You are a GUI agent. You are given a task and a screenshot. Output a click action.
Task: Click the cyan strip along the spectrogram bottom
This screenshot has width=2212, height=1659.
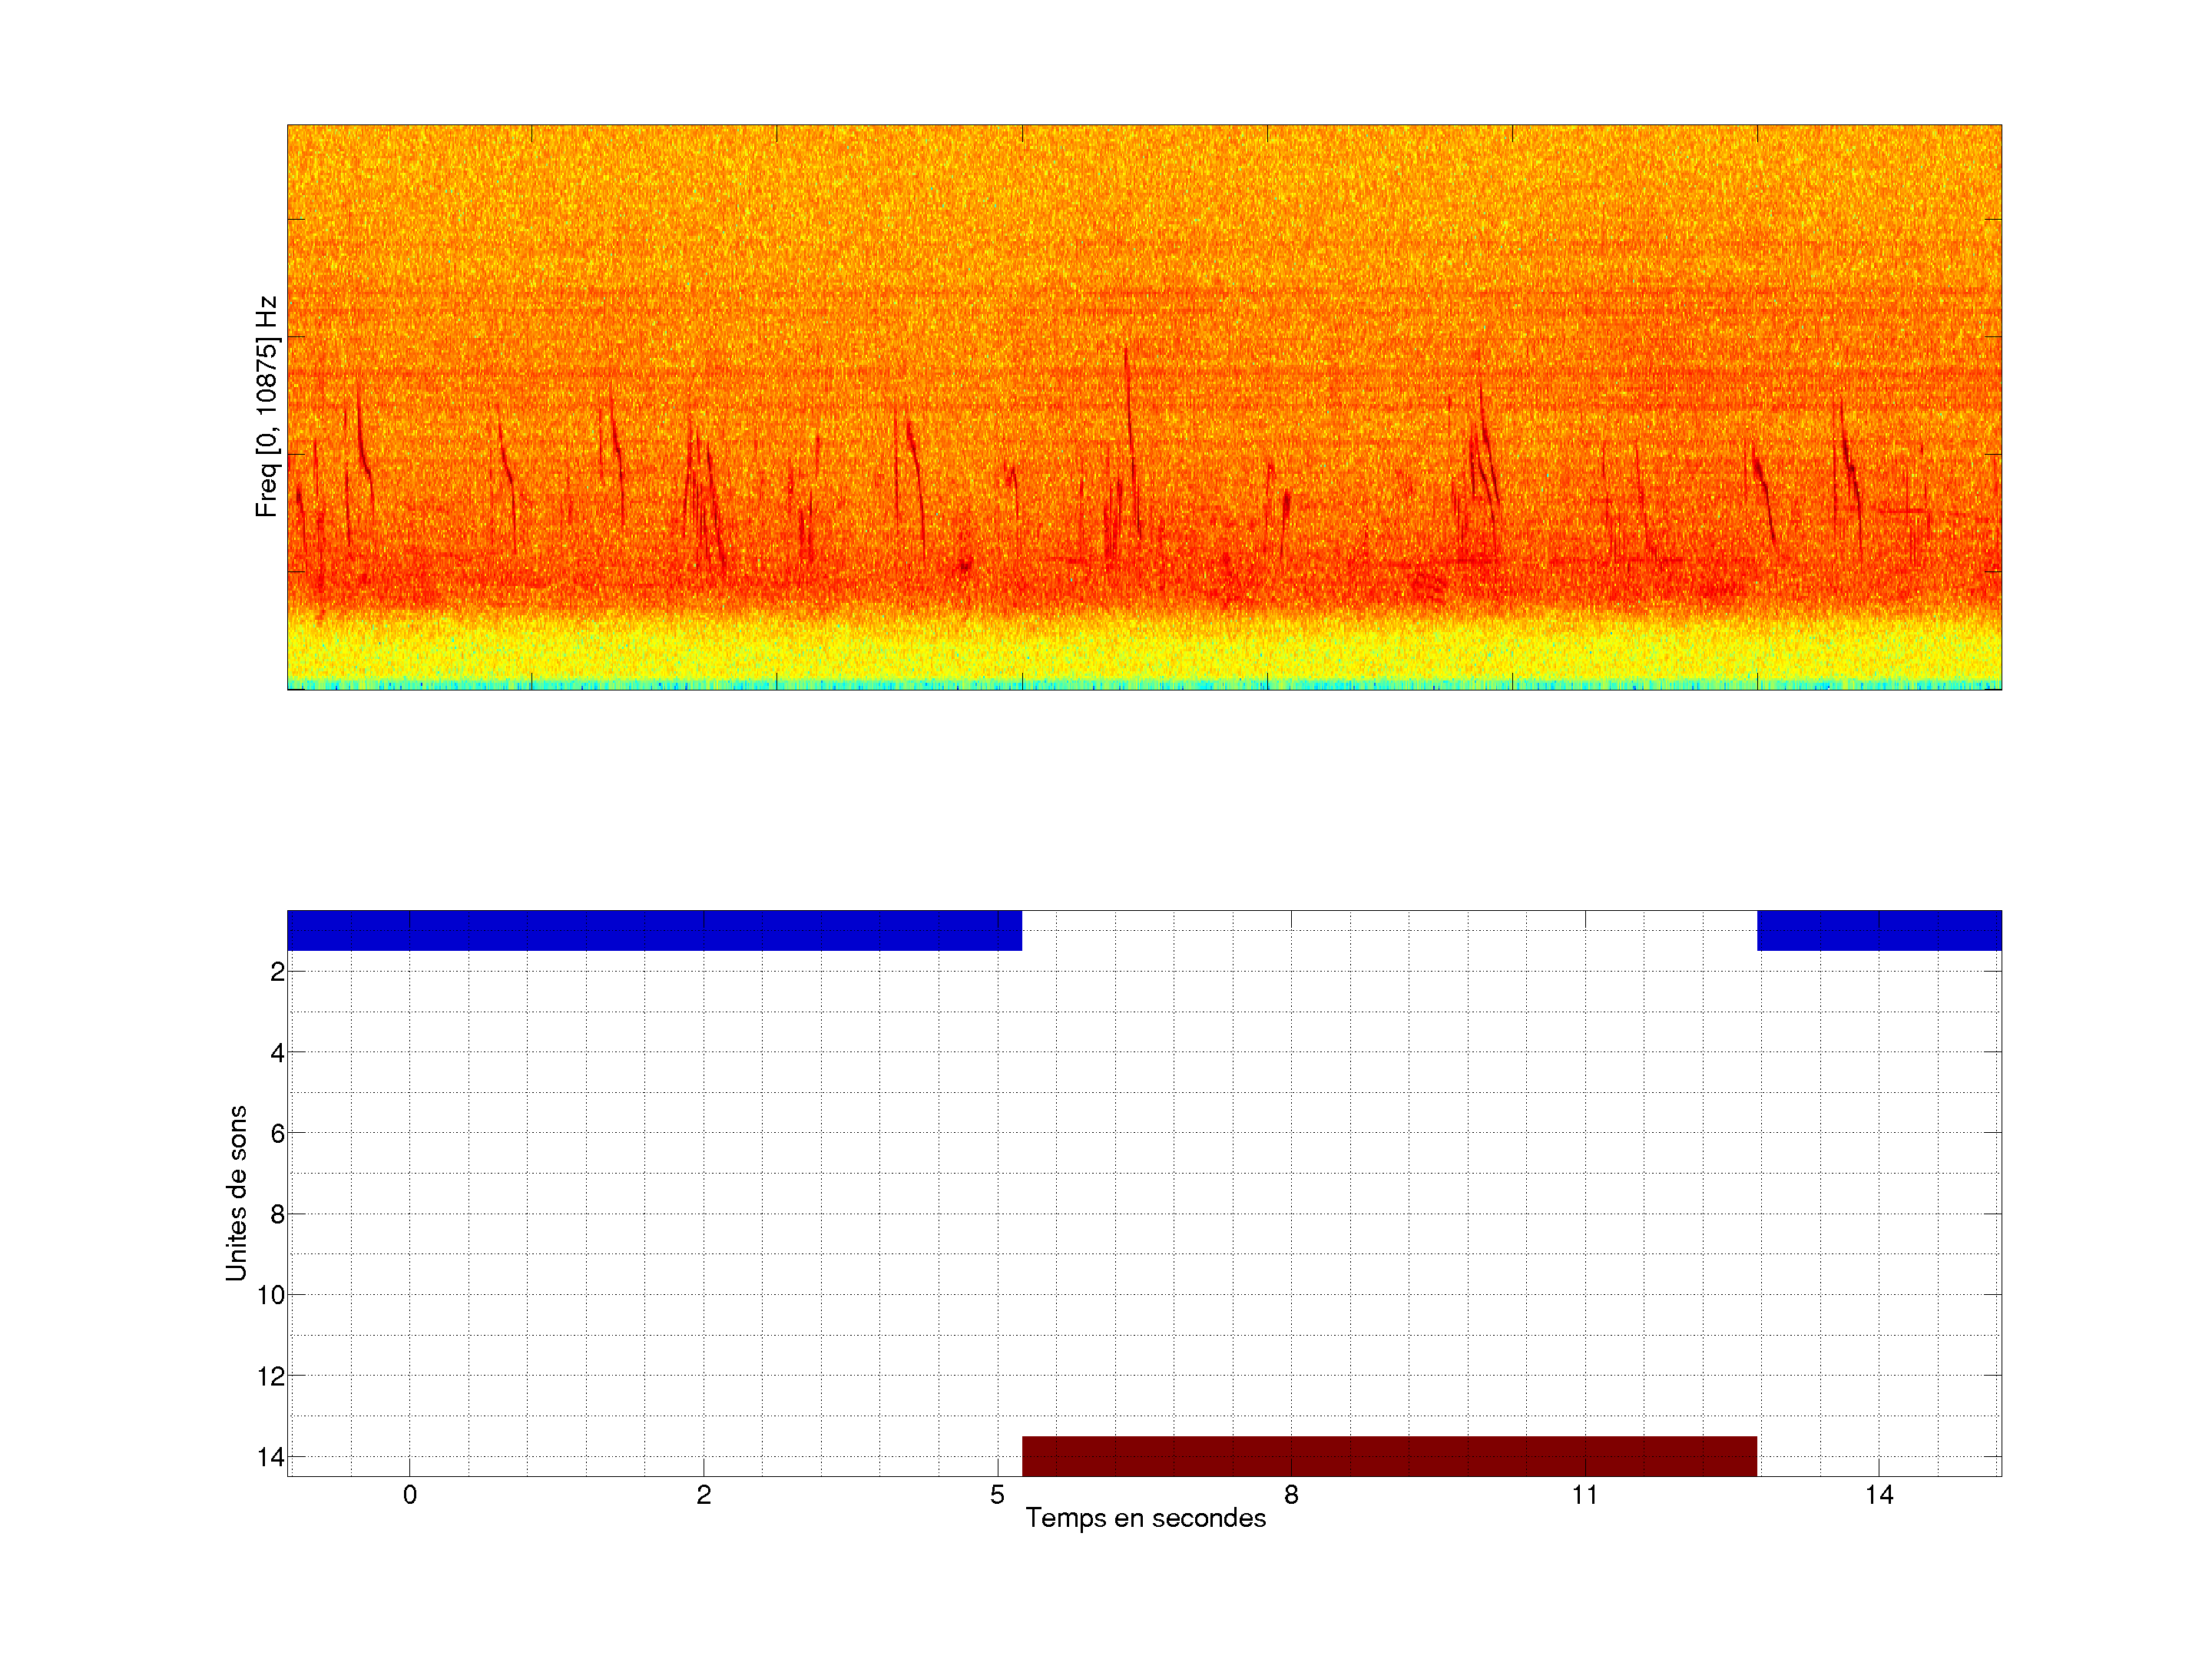tap(1144, 686)
